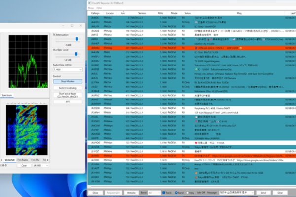The image size is (296, 197).
Task: Select the Tokushima station row
Action: [x=192, y=65]
